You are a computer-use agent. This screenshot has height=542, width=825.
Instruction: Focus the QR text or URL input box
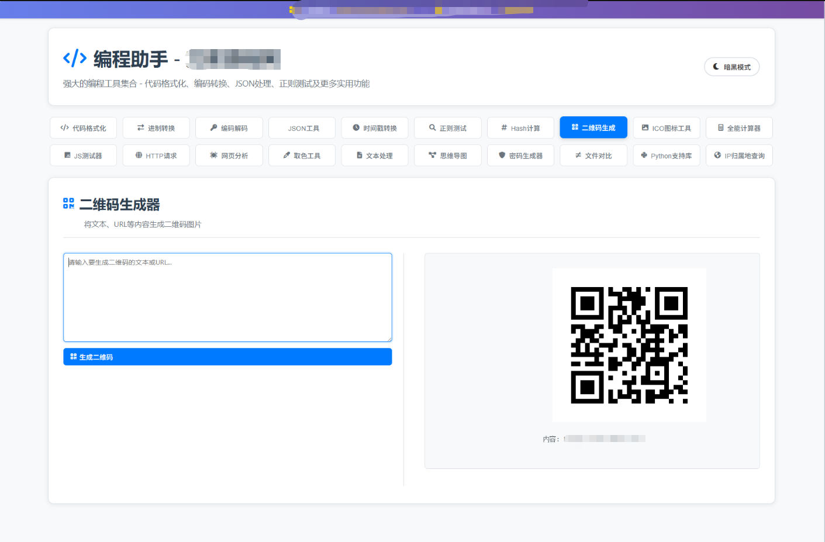click(x=227, y=298)
